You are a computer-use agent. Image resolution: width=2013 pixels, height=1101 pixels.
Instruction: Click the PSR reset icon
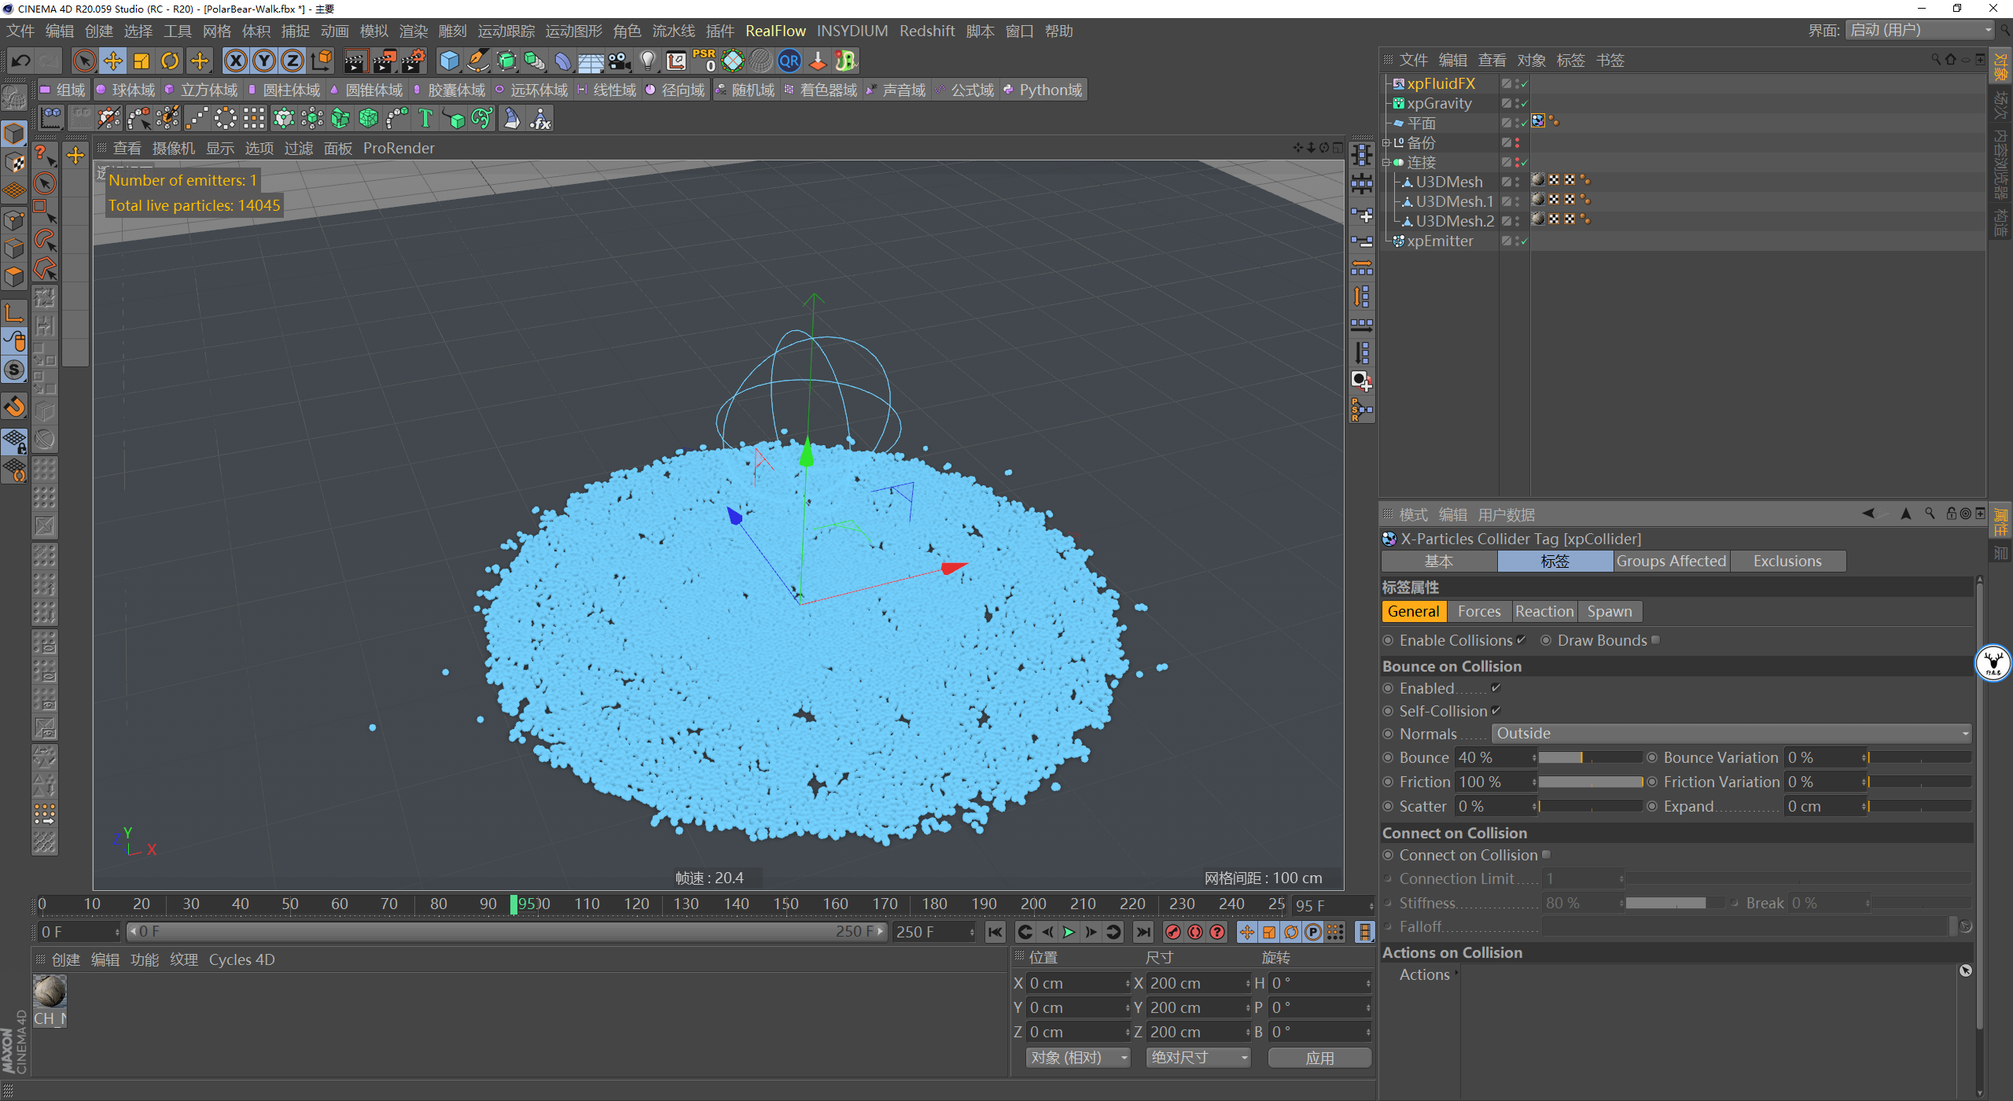click(704, 61)
